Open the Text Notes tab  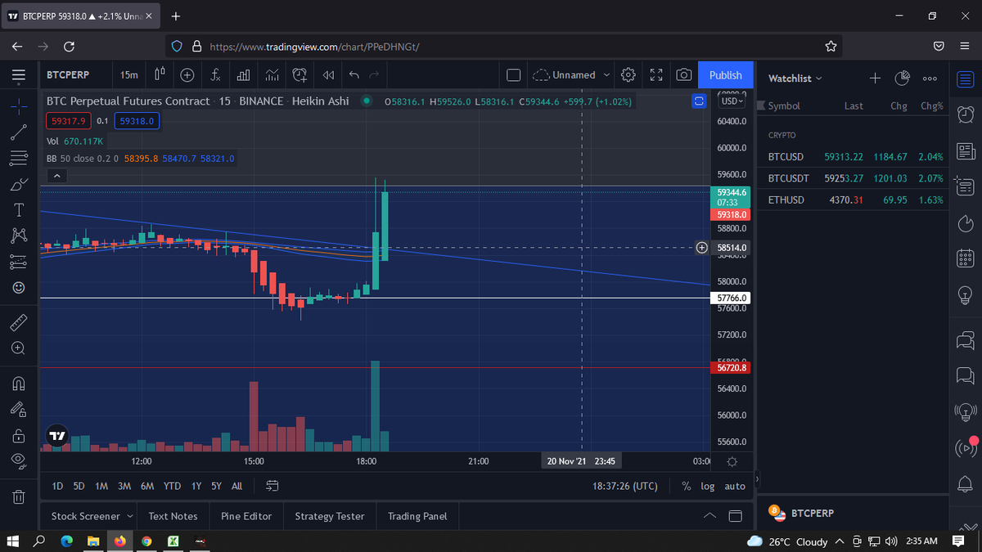(x=173, y=516)
